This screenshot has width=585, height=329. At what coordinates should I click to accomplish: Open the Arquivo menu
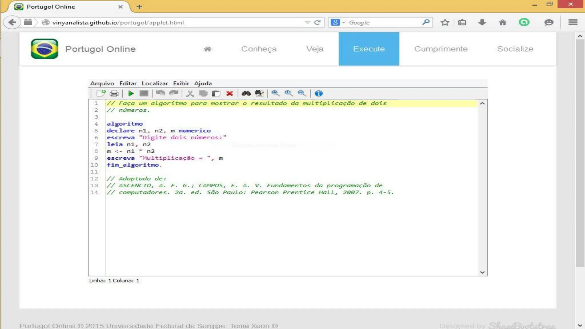(x=102, y=83)
